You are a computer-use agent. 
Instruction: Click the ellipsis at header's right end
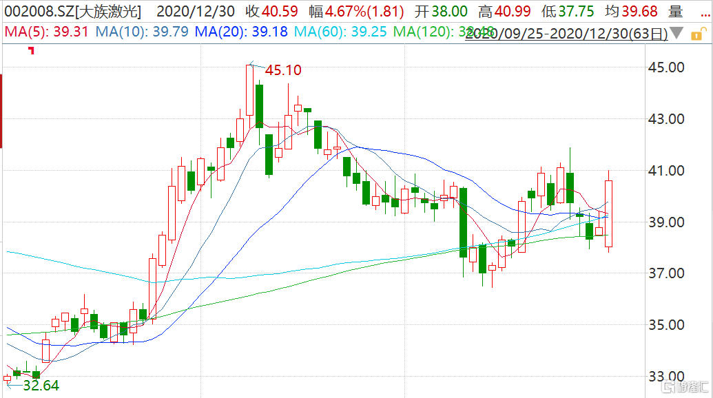pos(705,16)
